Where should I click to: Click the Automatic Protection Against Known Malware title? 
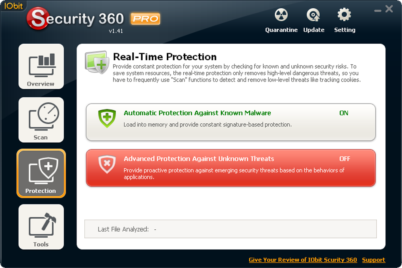[197, 113]
